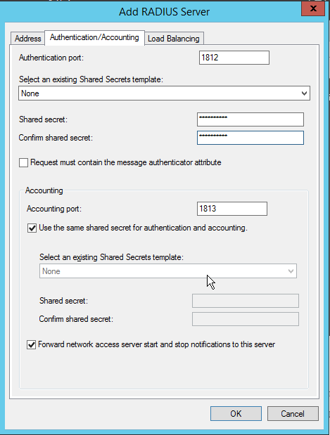Click the Add RADIUS Server title bar
This screenshot has height=435, width=330.
point(164,12)
